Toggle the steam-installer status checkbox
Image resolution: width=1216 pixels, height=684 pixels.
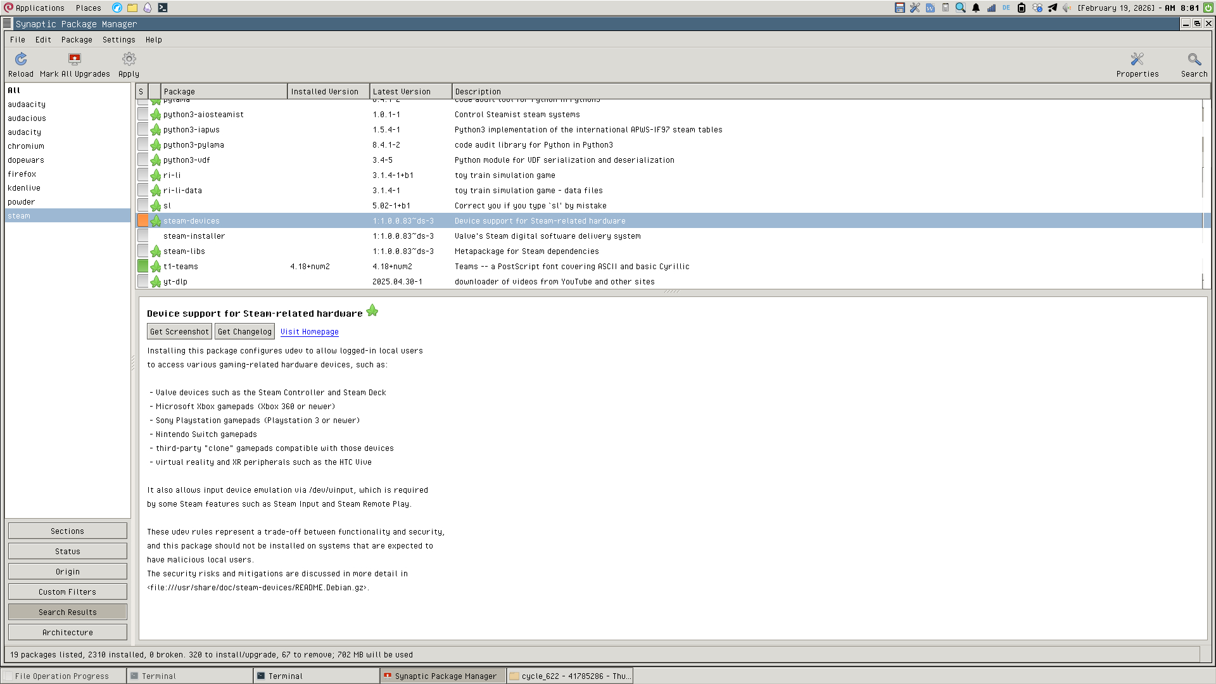tap(143, 236)
